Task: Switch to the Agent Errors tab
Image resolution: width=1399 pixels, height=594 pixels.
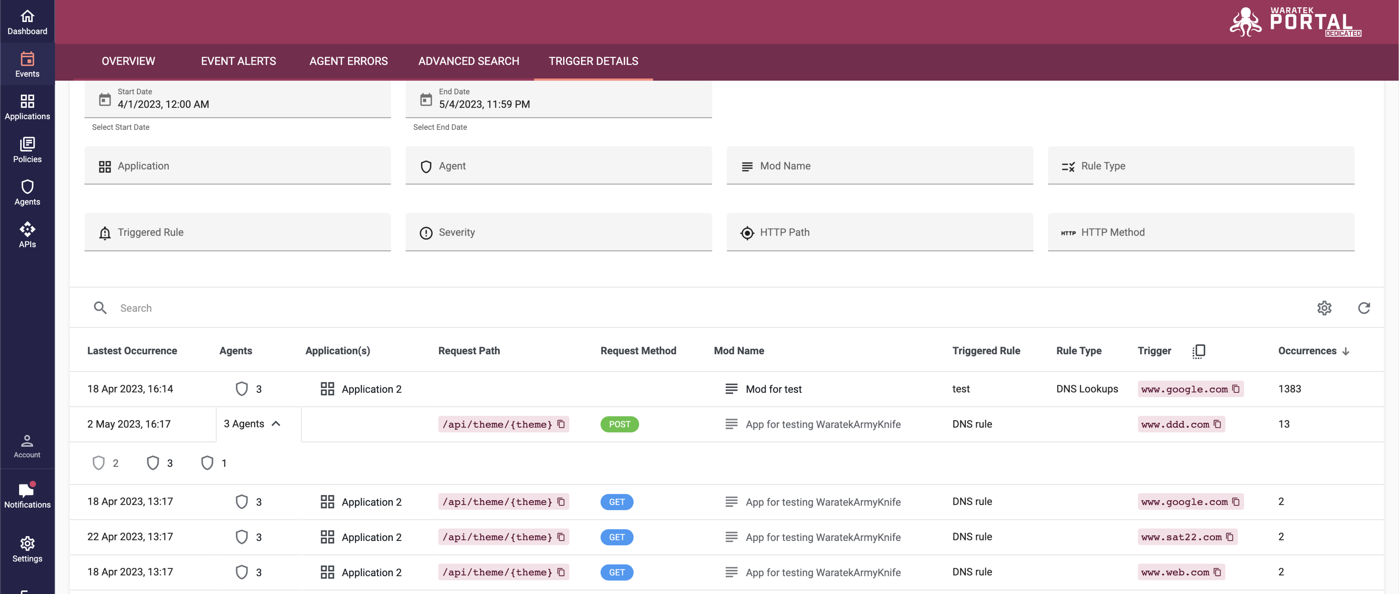Action: pos(349,61)
